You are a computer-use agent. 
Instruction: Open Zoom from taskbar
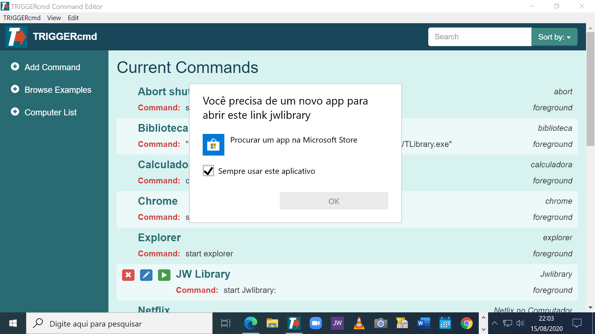pos(315,323)
